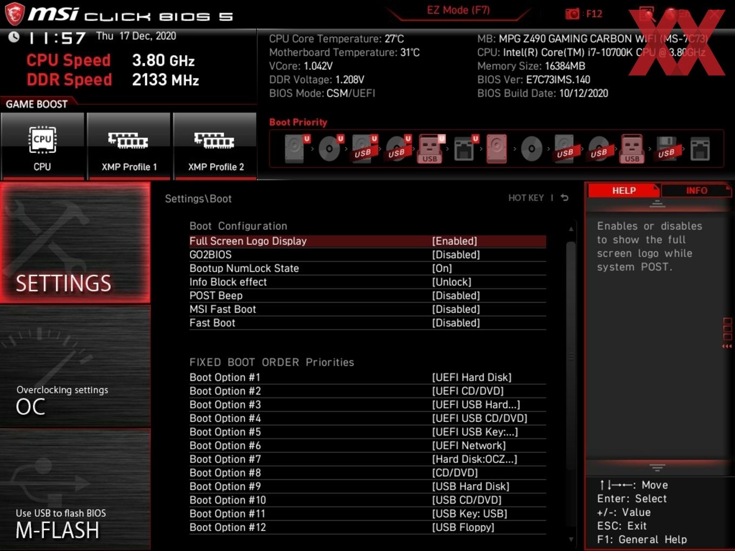Open Boot Option #12 USB Floppy selector

[x=367, y=527]
